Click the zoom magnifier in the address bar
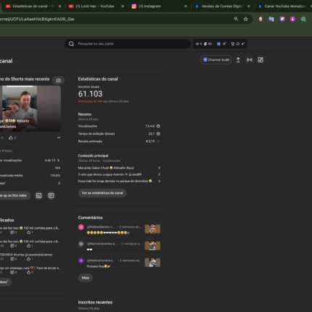312x312 pixels. tap(236, 19)
